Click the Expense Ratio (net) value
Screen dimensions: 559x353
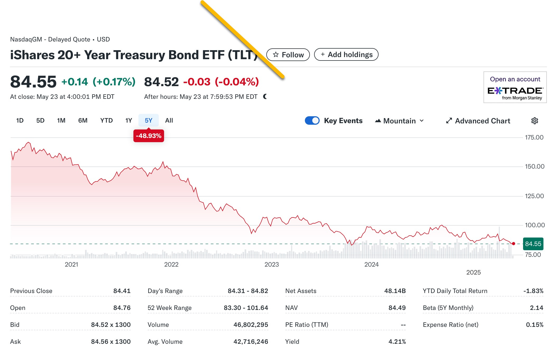coord(535,325)
